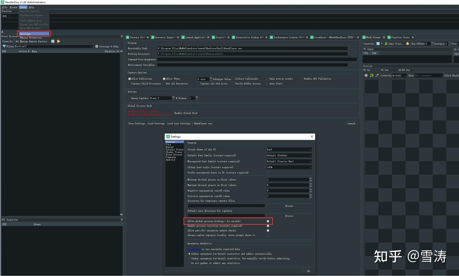
Task: Open the Visual theme dropdown showing Dark
Action: pos(288,149)
